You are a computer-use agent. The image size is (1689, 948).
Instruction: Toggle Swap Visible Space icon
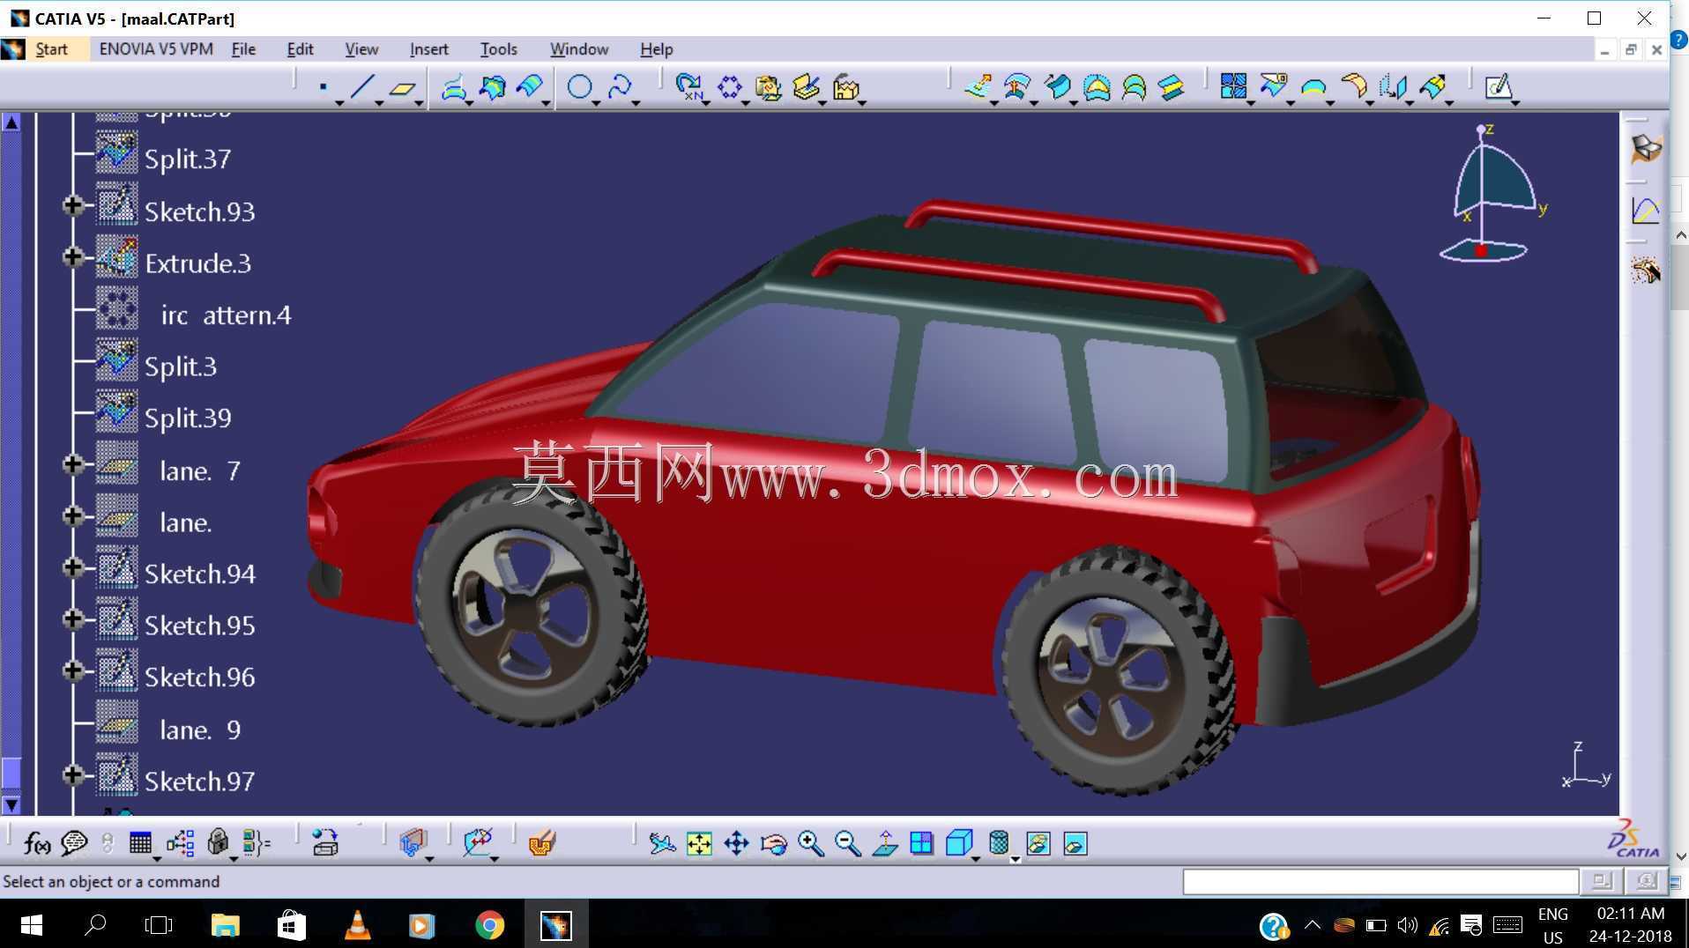[1075, 843]
